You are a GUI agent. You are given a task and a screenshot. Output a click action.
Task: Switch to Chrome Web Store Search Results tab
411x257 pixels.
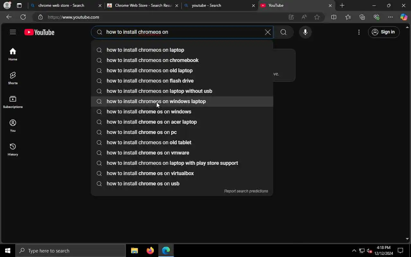click(x=143, y=5)
